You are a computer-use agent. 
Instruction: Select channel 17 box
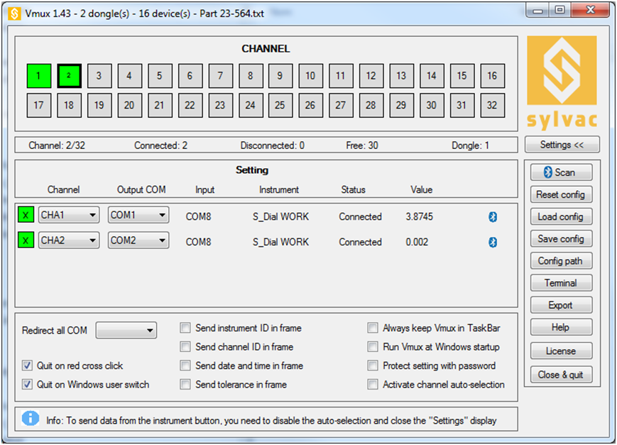click(39, 106)
